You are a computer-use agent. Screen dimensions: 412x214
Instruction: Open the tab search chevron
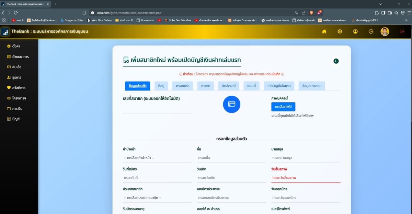point(380,4)
